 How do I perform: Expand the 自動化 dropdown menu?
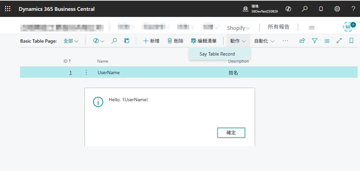click(x=264, y=41)
